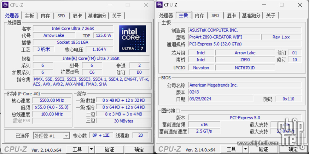Viewport: 309px width, 154px height.
Task: Click BIOS date 09/25/2024 field
Action: (x=220, y=99)
